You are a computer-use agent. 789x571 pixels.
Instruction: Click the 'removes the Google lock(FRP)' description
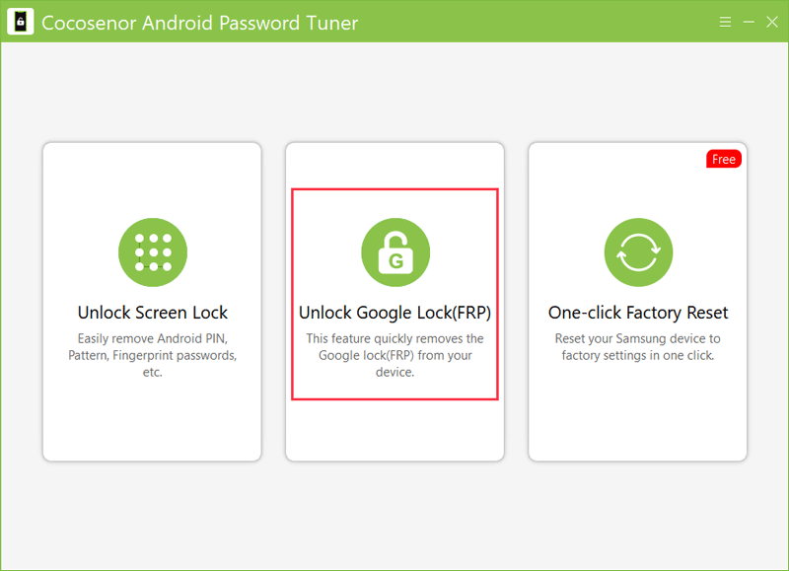395,355
